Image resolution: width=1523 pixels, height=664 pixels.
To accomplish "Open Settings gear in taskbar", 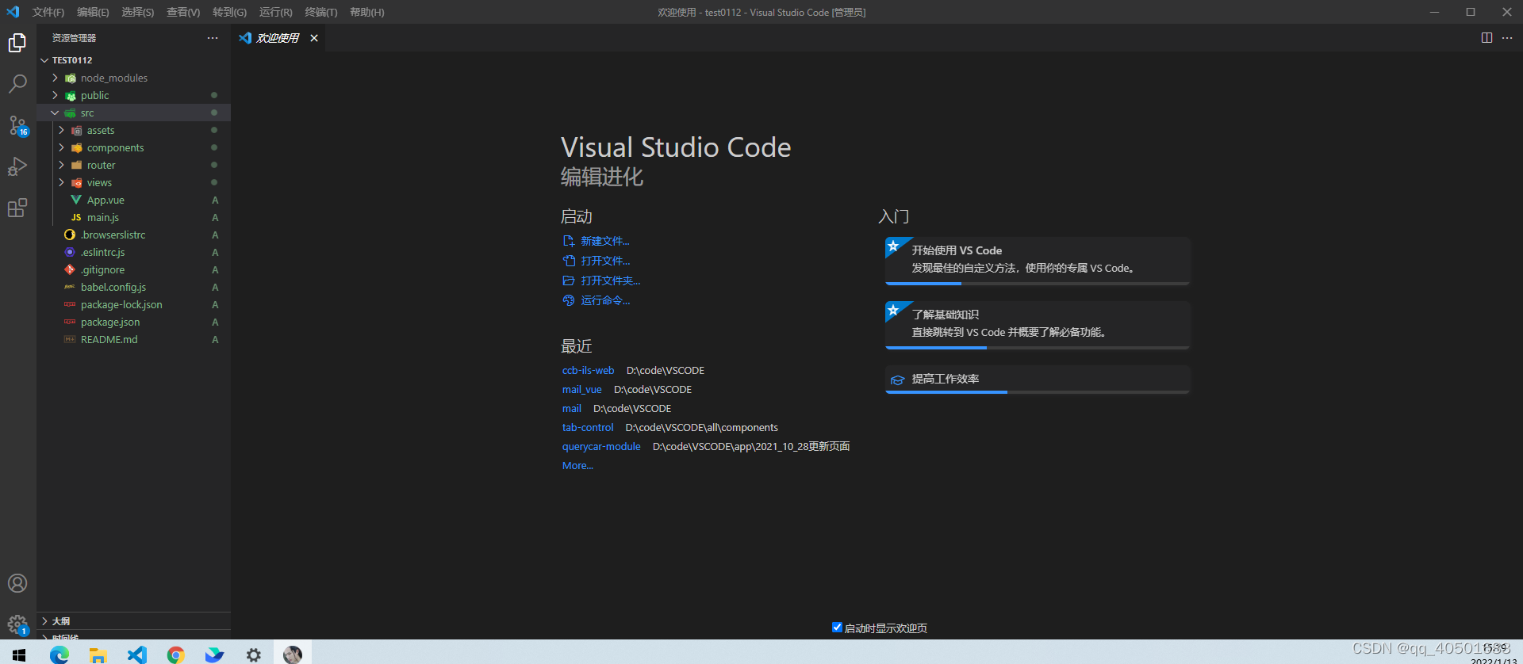I will pyautogui.click(x=254, y=654).
